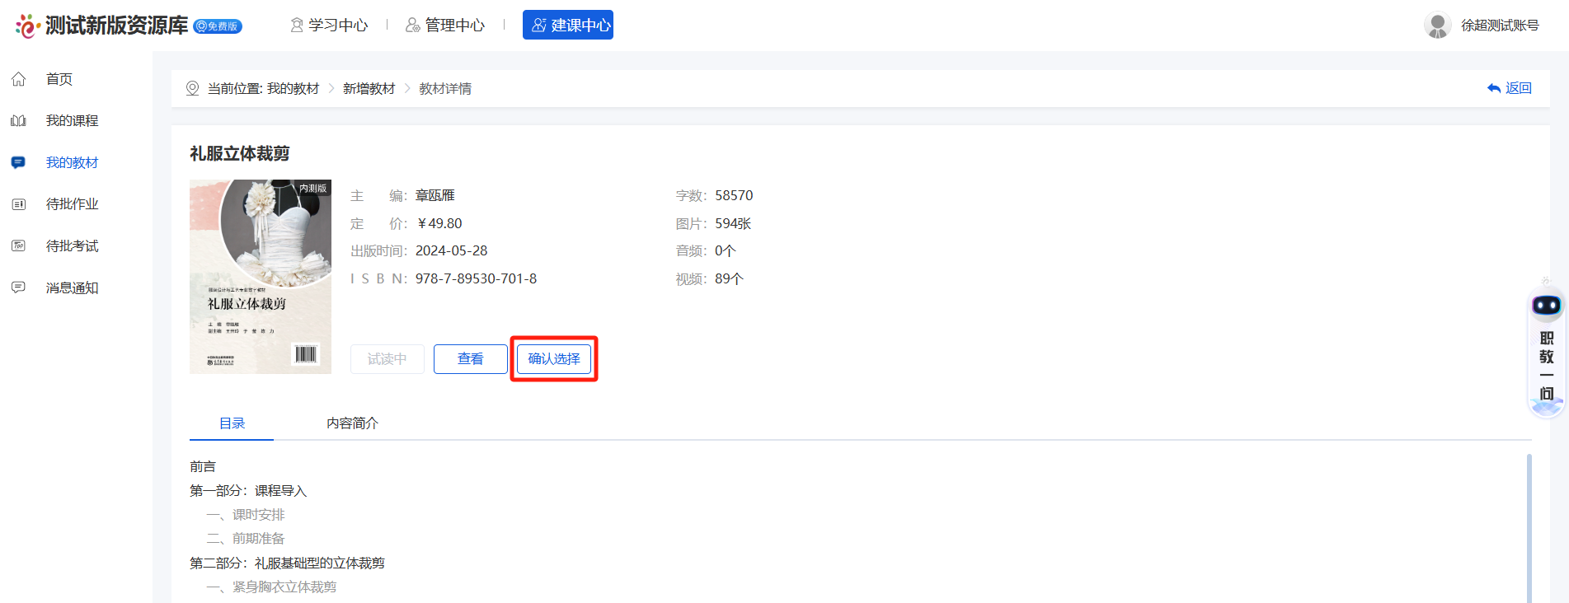
Task: Click the 查看 button
Action: 471,359
